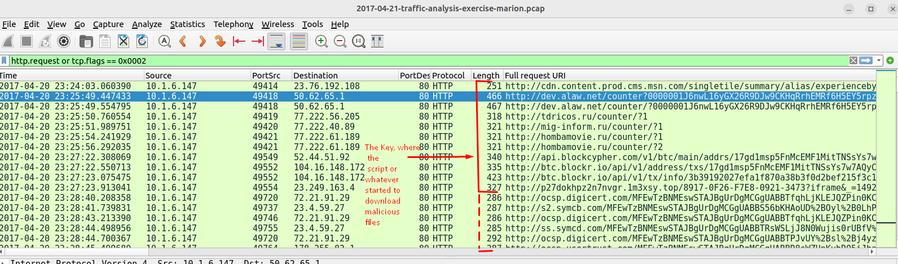The image size is (898, 264).
Task: Click the Resize columns to fit icon
Action: point(377,41)
